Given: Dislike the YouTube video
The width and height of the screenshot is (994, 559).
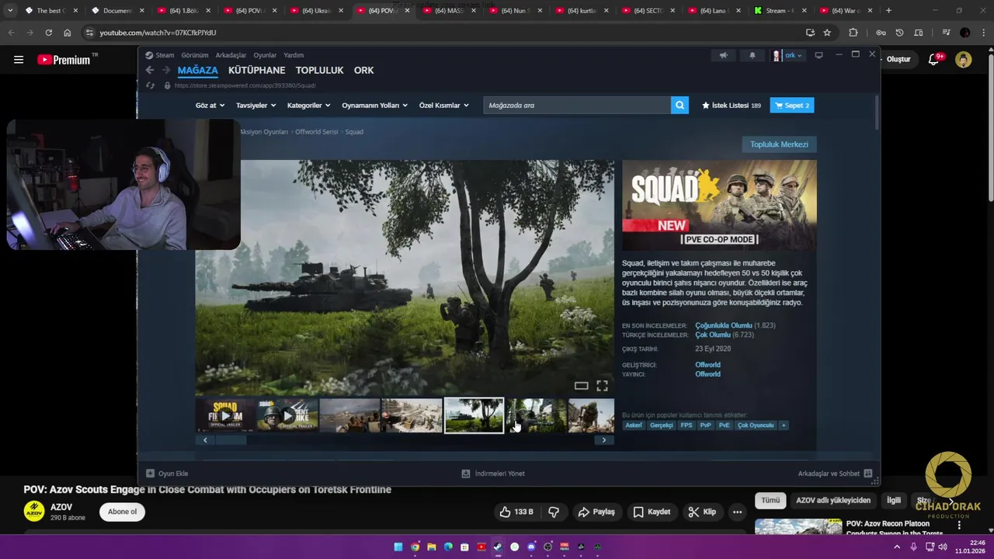Looking at the screenshot, I should 554,512.
